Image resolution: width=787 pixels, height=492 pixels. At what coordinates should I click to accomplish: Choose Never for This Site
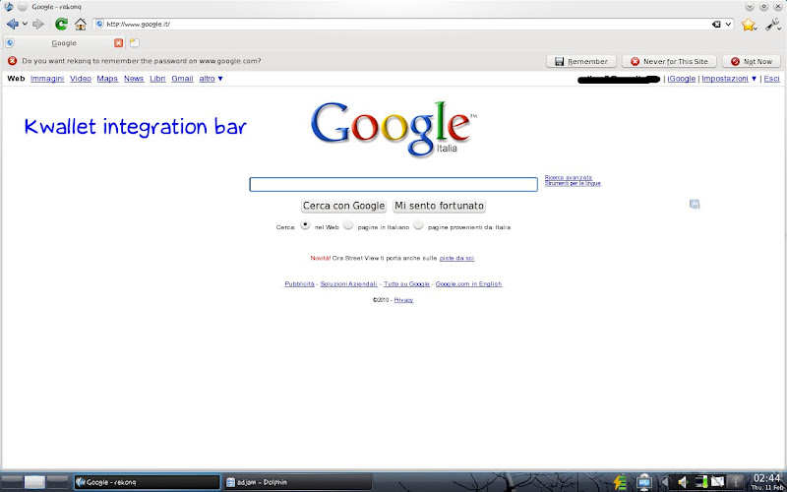coord(669,61)
